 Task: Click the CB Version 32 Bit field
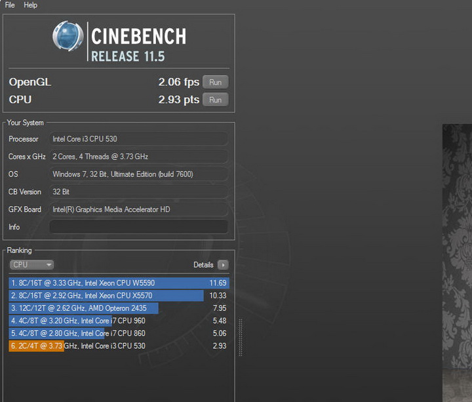pos(139,191)
